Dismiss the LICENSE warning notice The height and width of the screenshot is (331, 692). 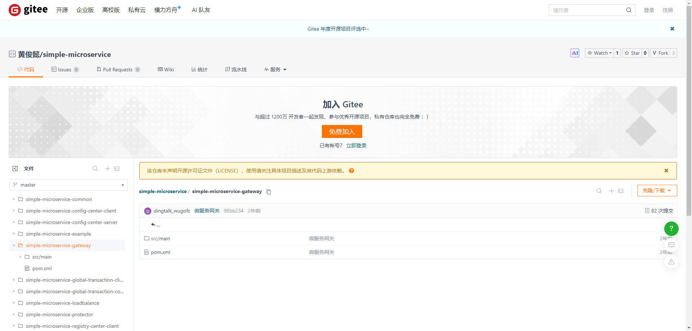666,171
